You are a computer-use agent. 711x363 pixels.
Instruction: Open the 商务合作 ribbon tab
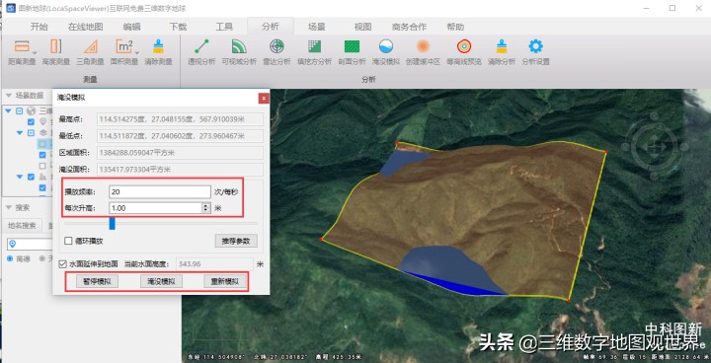[x=409, y=27]
